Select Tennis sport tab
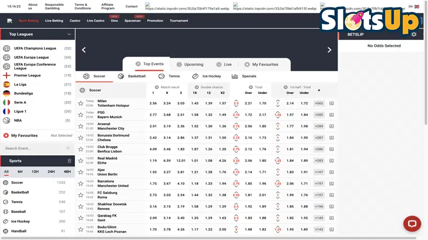This screenshot has width=428, height=240. coord(169,76)
